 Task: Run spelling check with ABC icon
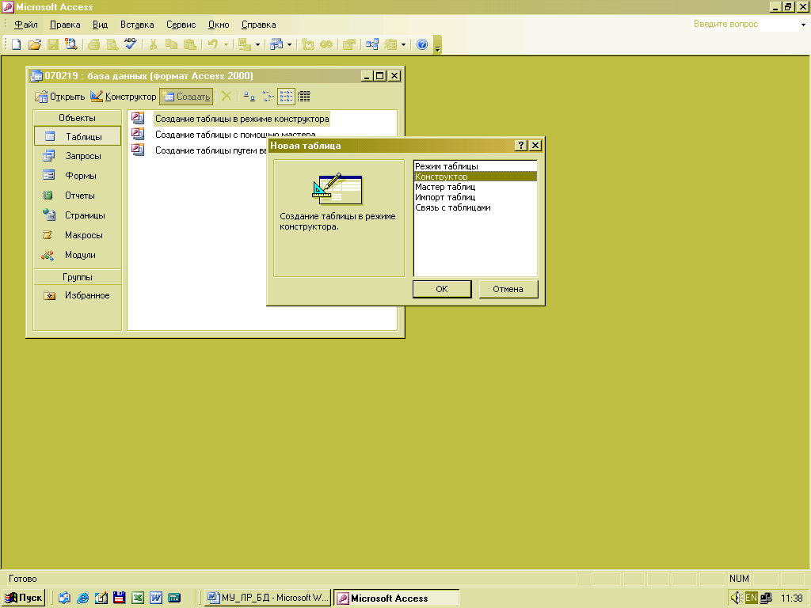pyautogui.click(x=131, y=44)
